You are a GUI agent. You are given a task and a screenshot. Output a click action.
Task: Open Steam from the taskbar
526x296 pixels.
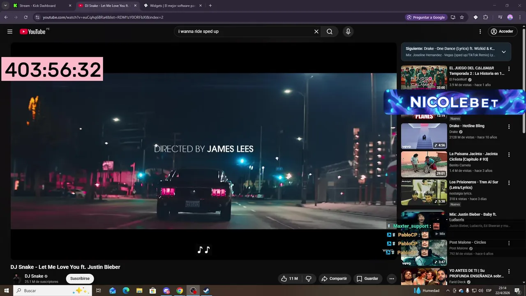tap(206, 291)
